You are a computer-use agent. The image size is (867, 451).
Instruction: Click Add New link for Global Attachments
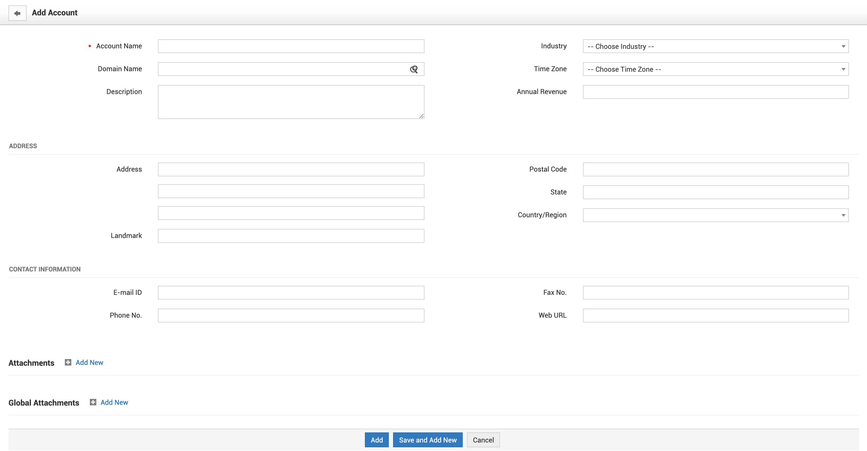(114, 402)
